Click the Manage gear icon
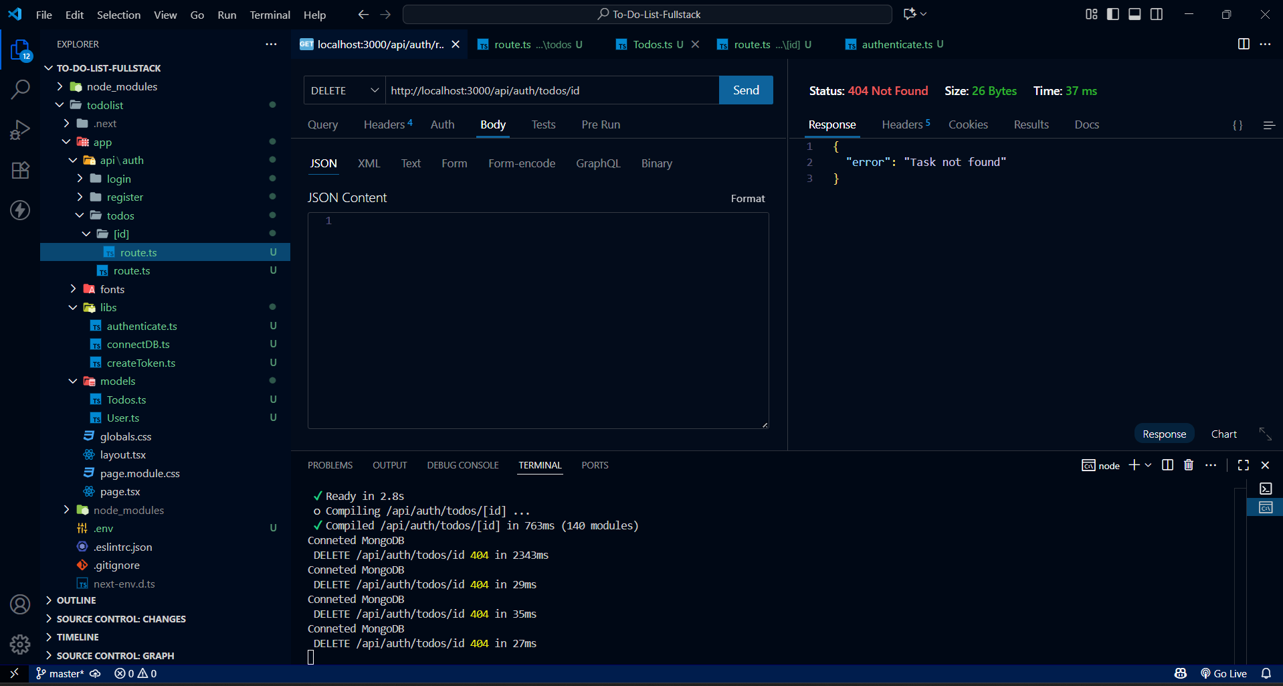Viewport: 1283px width, 686px height. 20,644
